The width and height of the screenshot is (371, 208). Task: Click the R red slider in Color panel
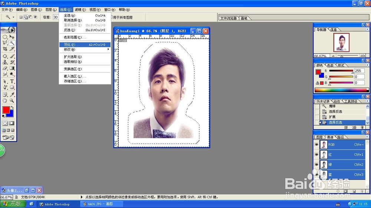click(x=341, y=71)
